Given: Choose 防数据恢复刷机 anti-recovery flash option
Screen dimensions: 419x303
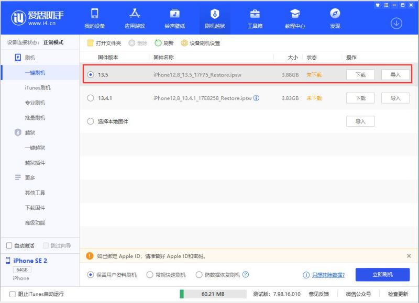Looking at the screenshot, I should tap(199, 274).
